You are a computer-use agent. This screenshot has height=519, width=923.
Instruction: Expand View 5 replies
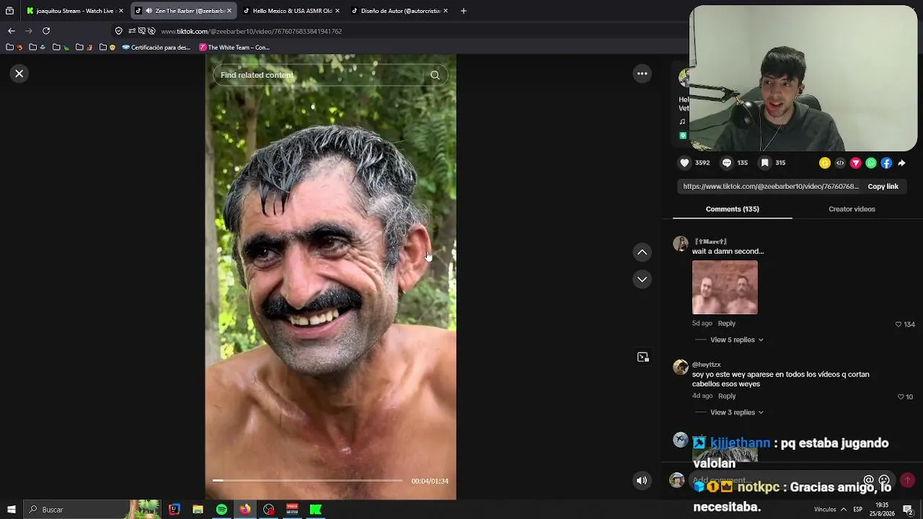coord(736,340)
